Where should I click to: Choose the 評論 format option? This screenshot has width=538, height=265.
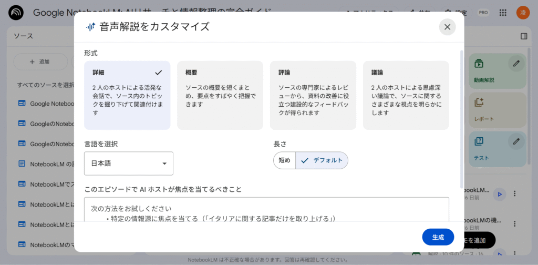[x=313, y=95]
